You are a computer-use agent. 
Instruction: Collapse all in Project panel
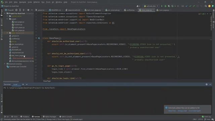coord(24,10)
